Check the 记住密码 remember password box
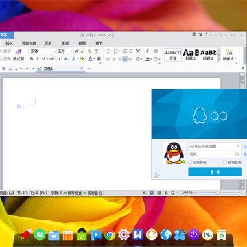 [190, 162]
